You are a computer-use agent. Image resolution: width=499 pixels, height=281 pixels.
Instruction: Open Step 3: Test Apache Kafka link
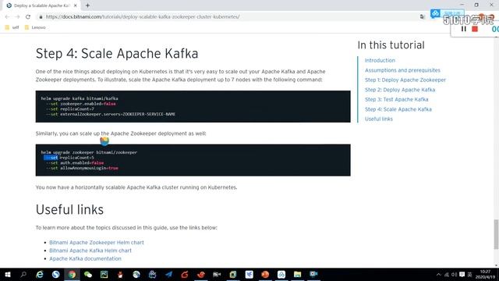(396, 99)
